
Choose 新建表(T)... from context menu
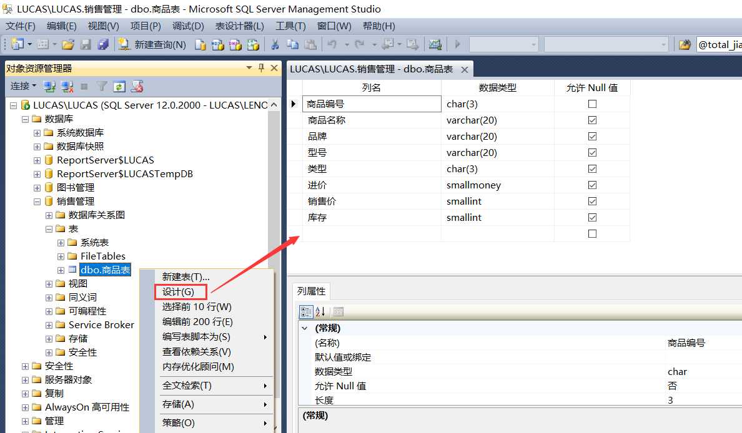click(x=185, y=276)
